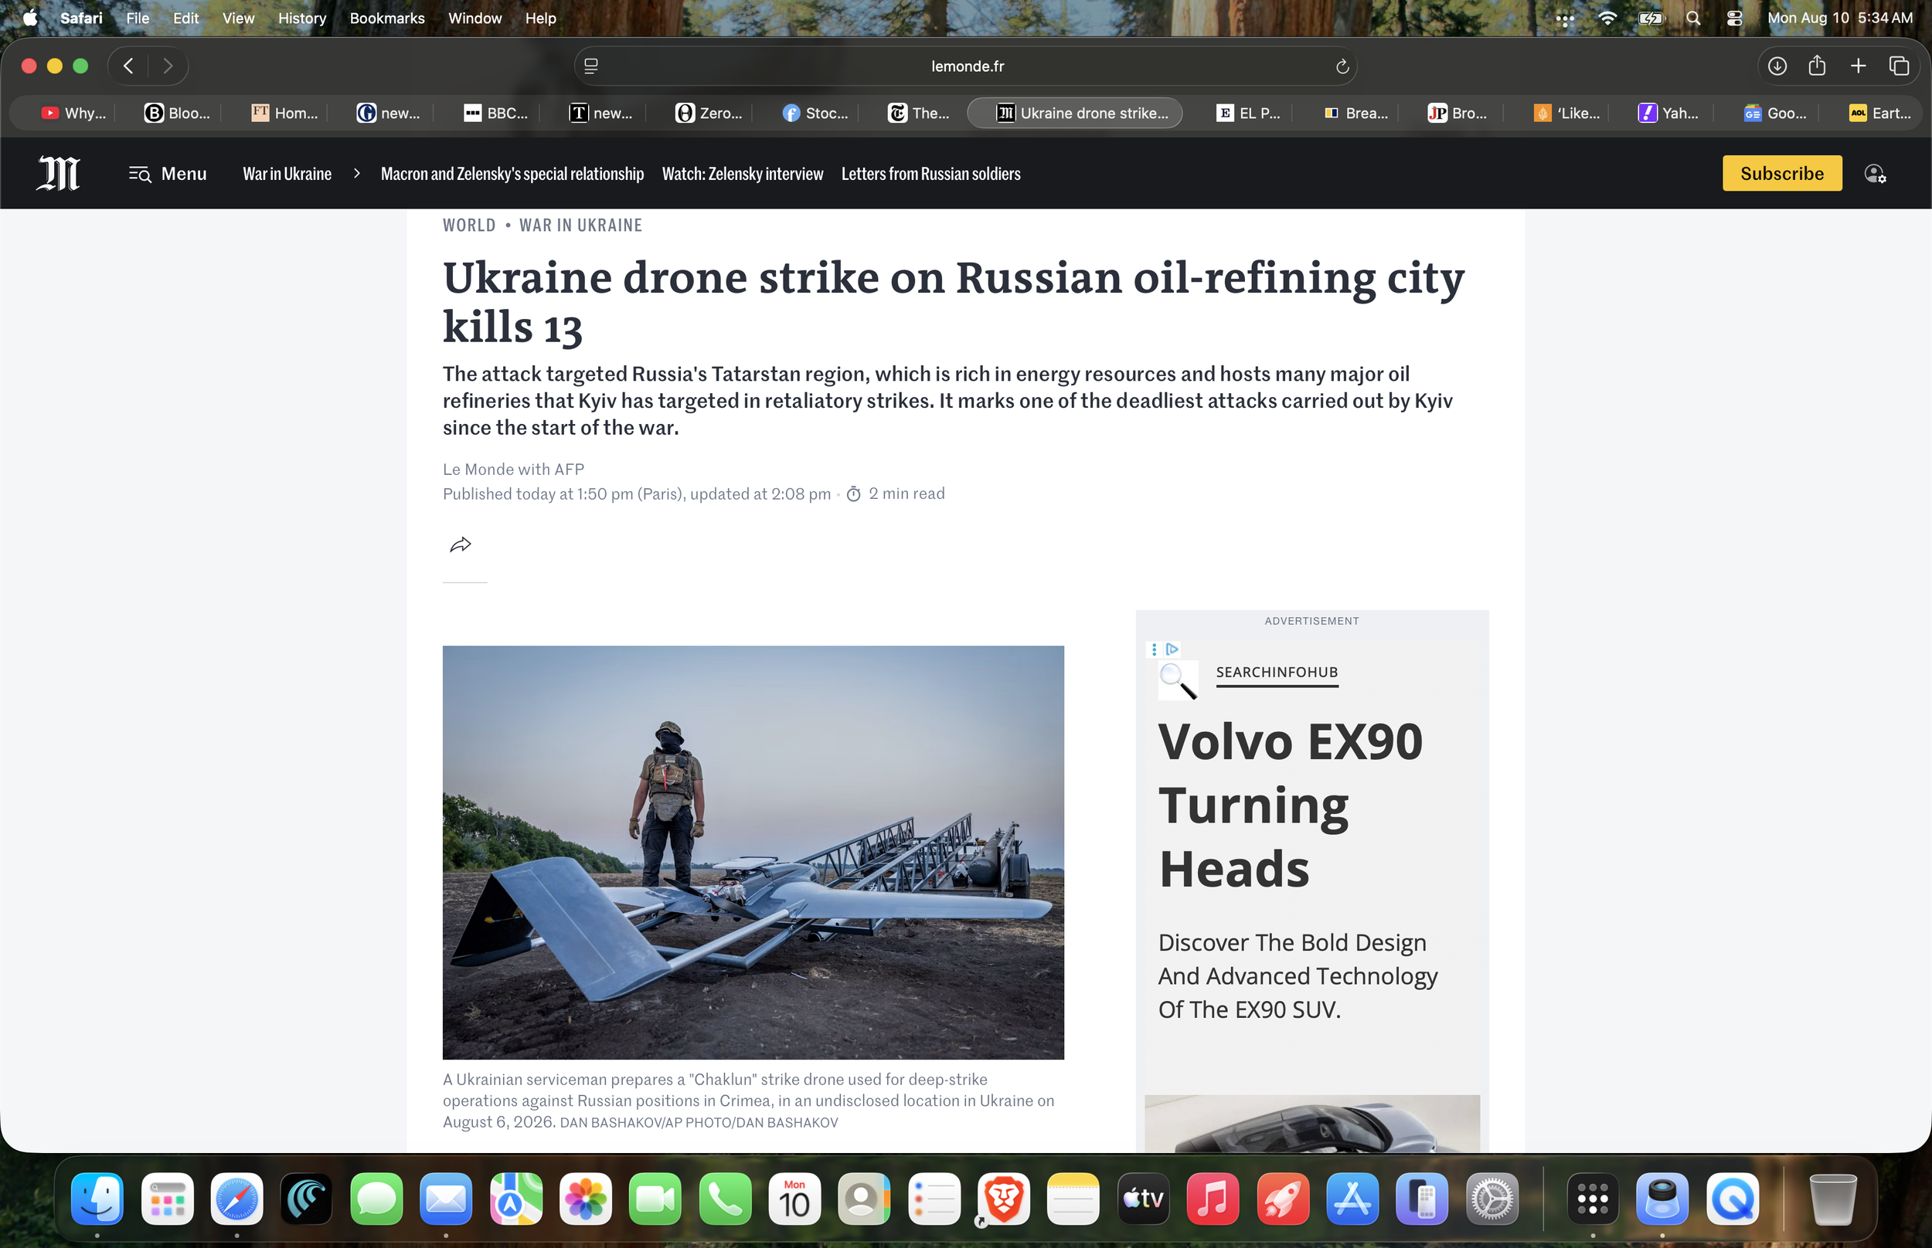This screenshot has height=1248, width=1932.
Task: Open a new tab with the plus icon
Action: [x=1859, y=66]
